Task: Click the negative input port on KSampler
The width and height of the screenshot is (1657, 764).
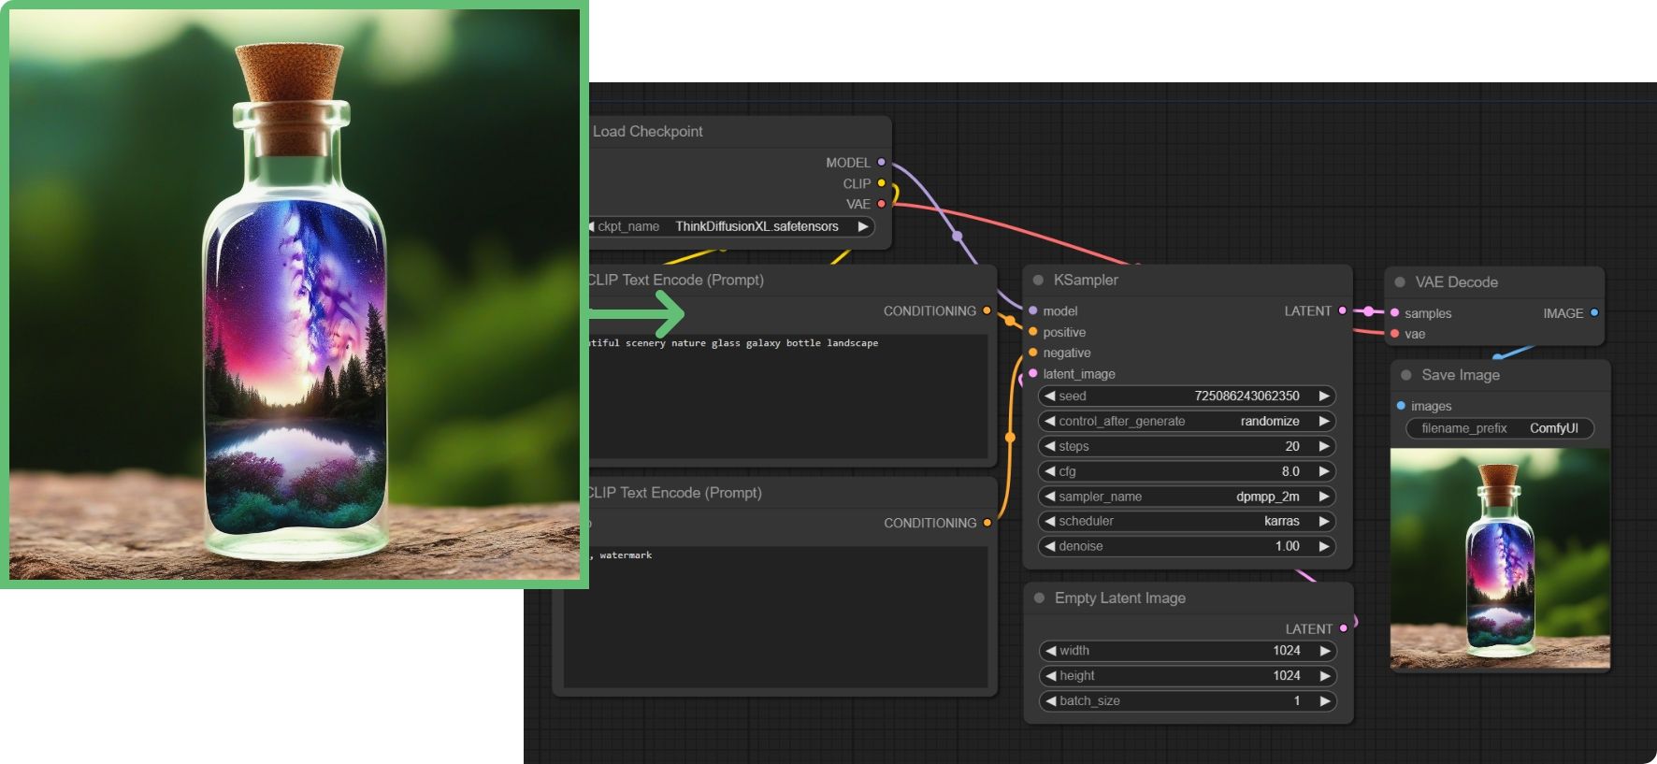Action: coord(1033,353)
